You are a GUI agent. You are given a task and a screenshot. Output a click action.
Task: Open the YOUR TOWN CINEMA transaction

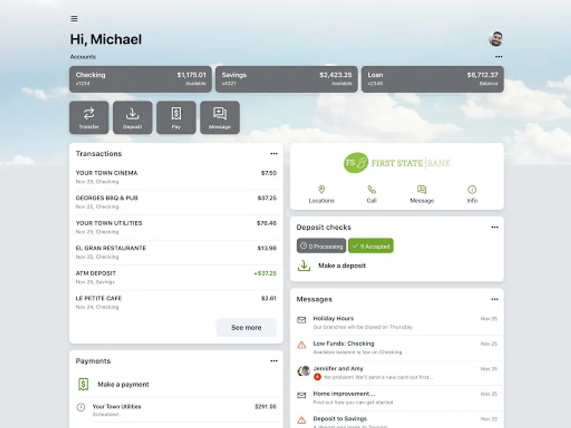tap(176, 177)
